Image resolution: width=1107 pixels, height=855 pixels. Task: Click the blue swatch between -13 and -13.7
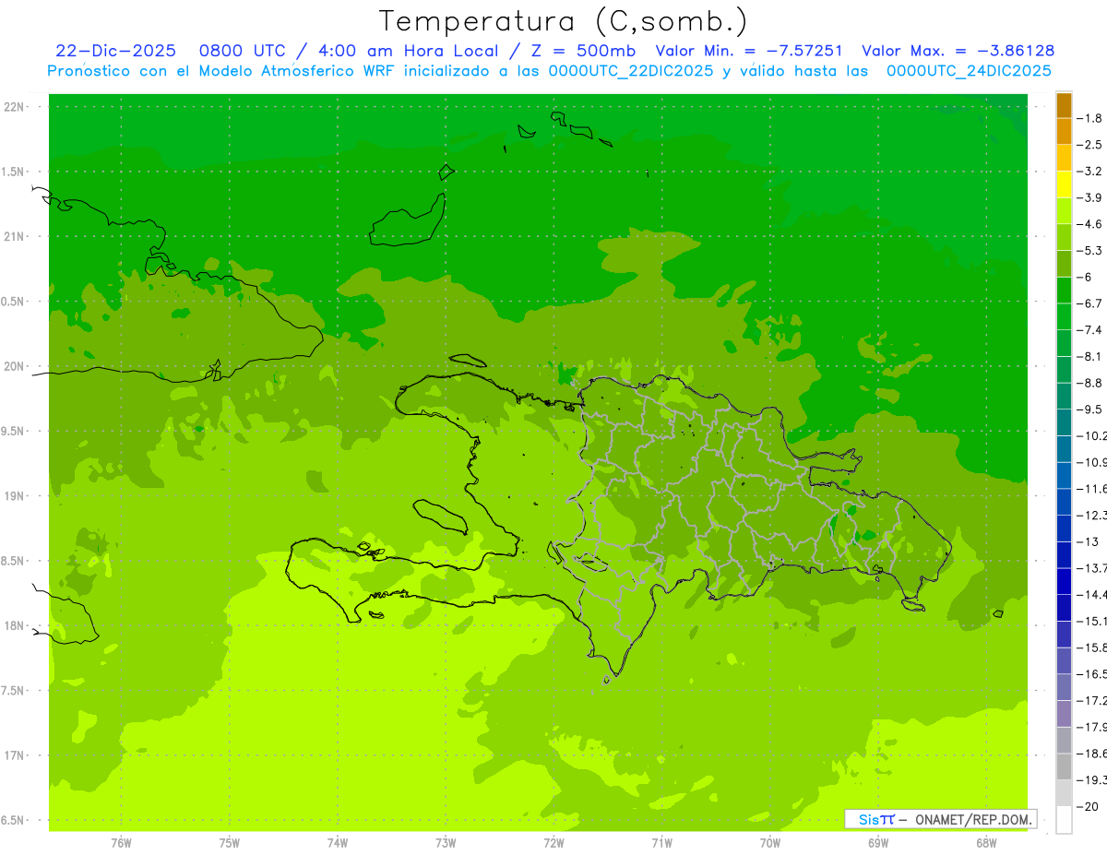pos(1064,554)
